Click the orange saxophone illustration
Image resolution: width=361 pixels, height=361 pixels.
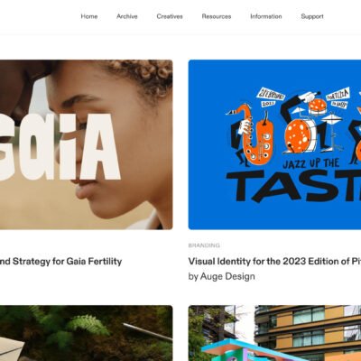(x=255, y=135)
